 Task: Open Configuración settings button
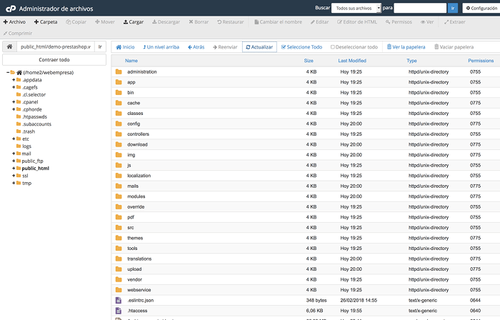[x=479, y=8]
